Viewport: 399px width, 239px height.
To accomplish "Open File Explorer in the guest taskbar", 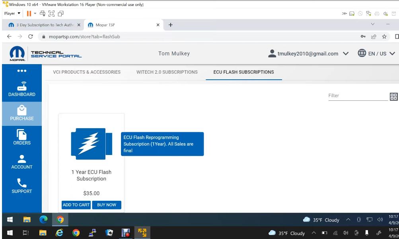I will [x=27, y=219].
